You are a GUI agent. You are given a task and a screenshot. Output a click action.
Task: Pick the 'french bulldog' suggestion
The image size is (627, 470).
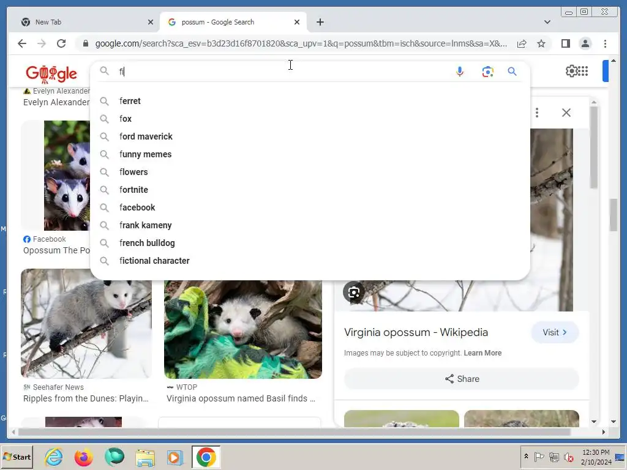310,243
